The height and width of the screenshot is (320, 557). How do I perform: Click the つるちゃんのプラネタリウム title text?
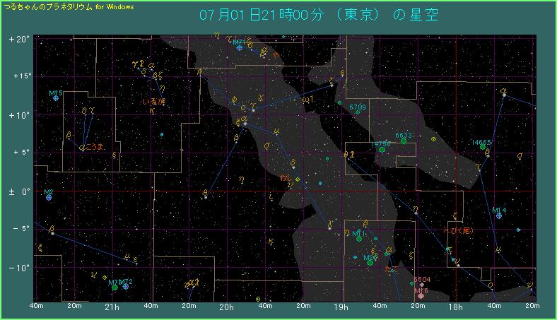(69, 6)
